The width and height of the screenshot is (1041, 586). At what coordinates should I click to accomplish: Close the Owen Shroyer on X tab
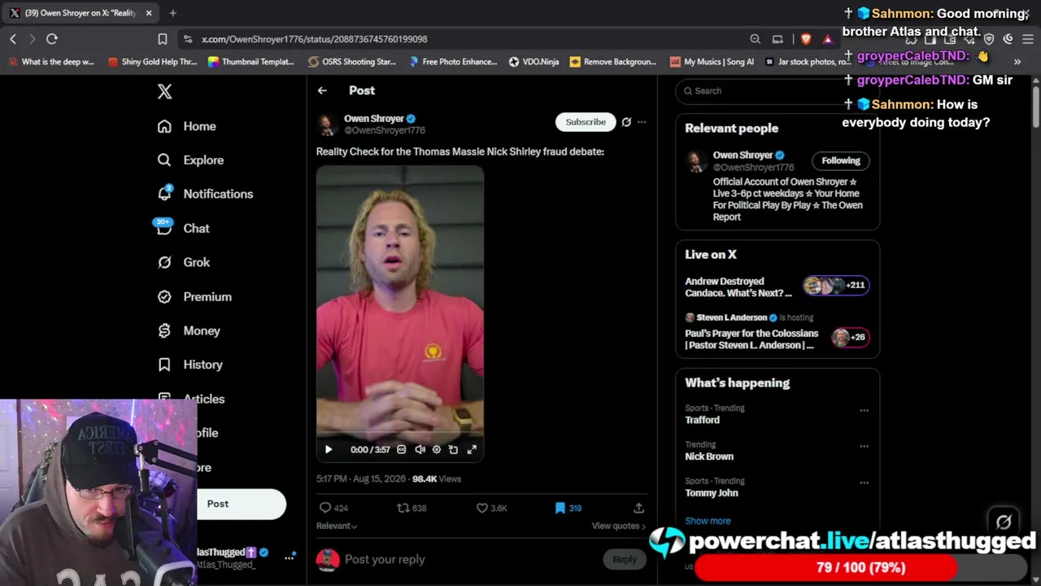point(149,13)
